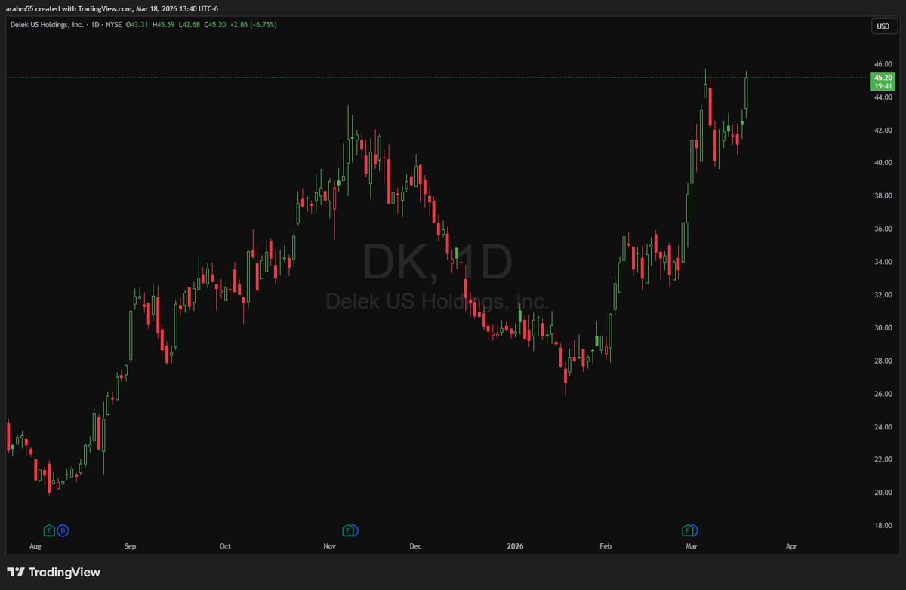Image resolution: width=906 pixels, height=590 pixels.
Task: Click the Feb label on time axis
Action: click(x=605, y=545)
